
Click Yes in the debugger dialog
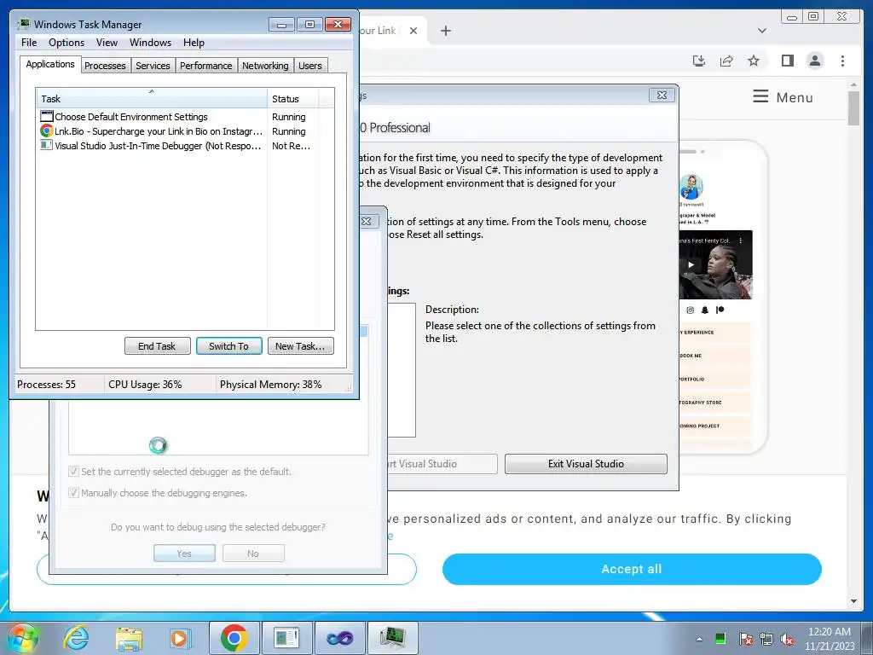pyautogui.click(x=184, y=553)
